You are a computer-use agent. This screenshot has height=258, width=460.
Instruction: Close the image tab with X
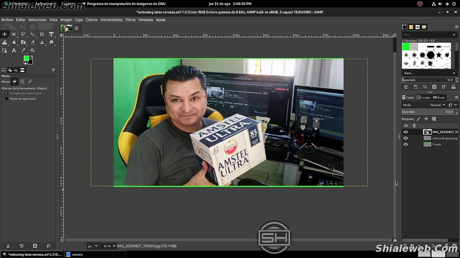click(77, 28)
